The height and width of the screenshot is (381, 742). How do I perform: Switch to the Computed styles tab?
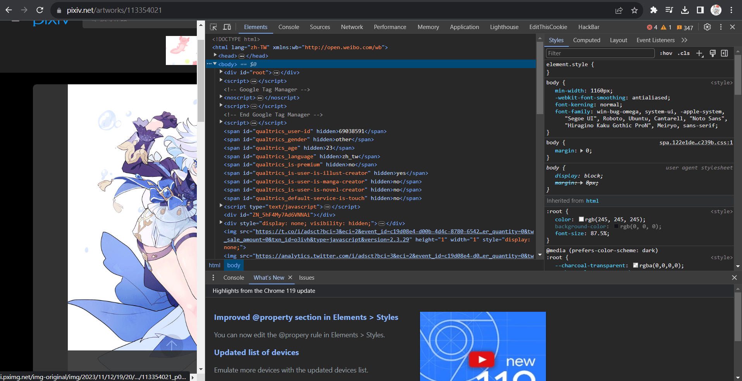(587, 40)
